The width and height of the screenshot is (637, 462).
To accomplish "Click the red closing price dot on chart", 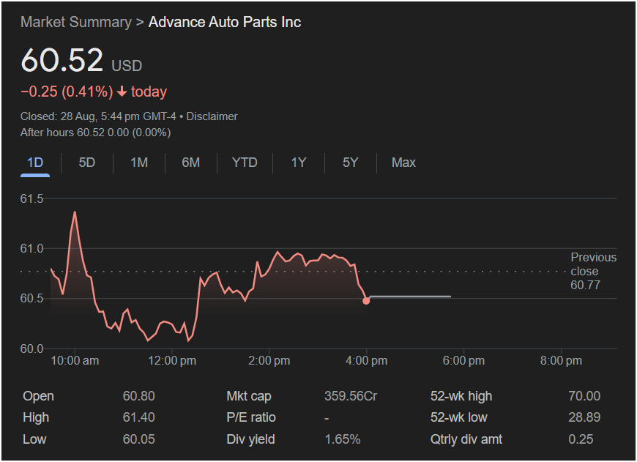I will [366, 301].
